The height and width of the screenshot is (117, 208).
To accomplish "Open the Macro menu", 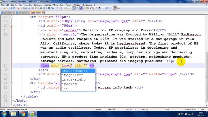I will click(56, 5).
